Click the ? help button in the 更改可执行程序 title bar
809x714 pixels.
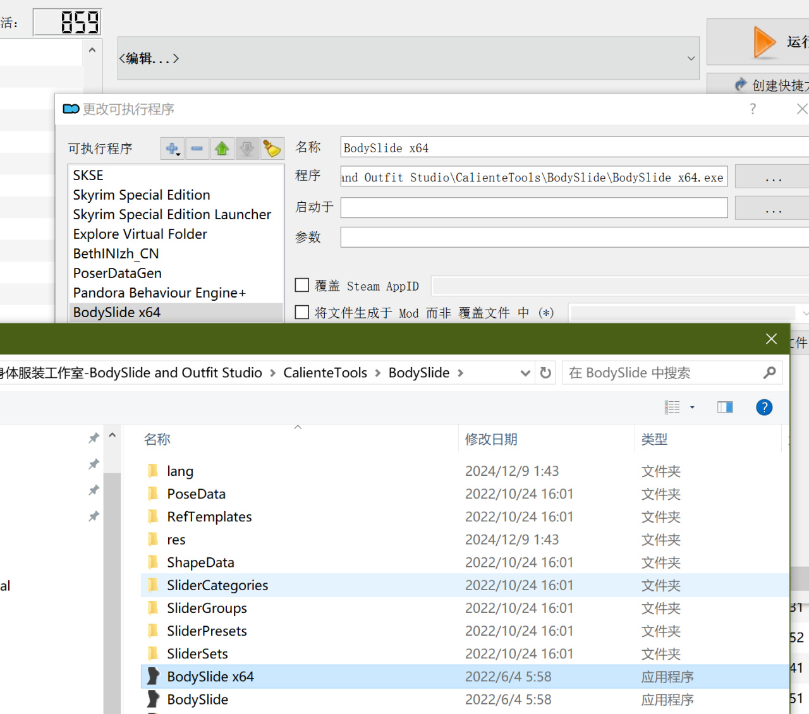(753, 109)
